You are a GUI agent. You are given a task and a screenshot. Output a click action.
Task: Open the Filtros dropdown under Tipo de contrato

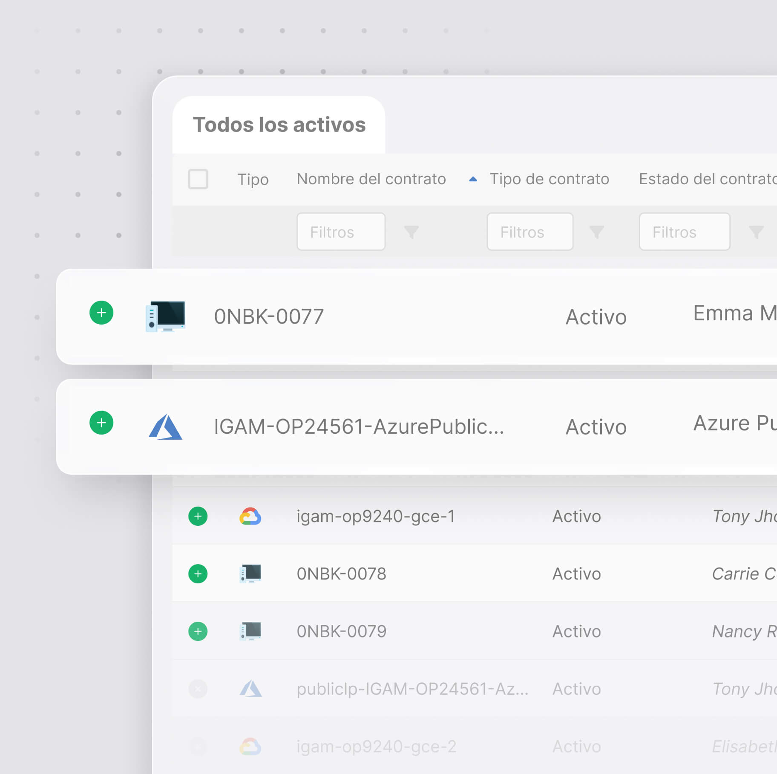pos(530,232)
